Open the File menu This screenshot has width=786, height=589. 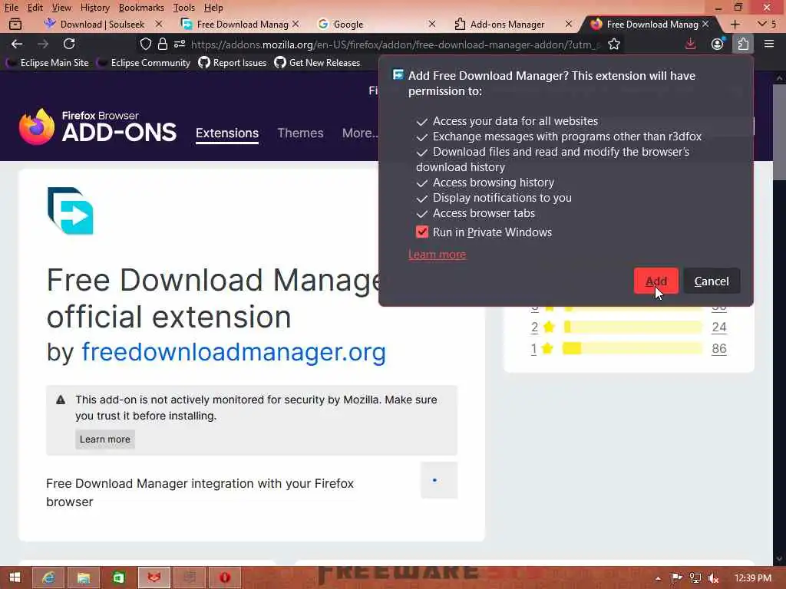[x=11, y=8]
